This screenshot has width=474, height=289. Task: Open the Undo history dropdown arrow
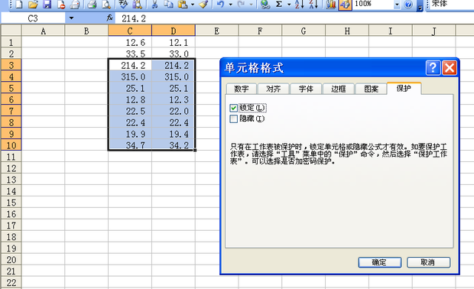pyautogui.click(x=231, y=5)
